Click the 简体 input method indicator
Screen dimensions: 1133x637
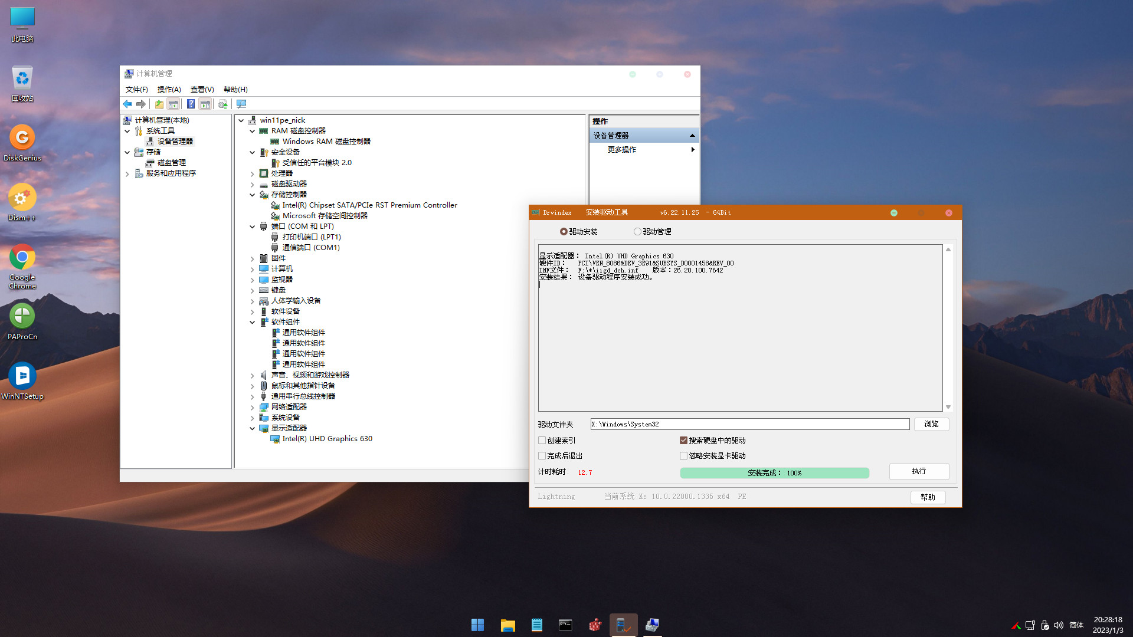click(1076, 625)
